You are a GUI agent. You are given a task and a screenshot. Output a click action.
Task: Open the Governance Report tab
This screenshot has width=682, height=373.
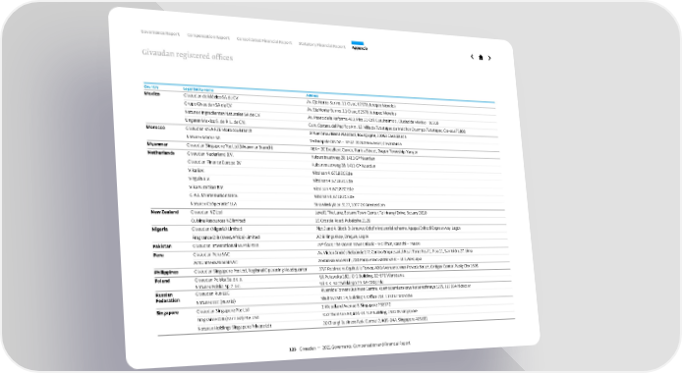[x=160, y=33]
